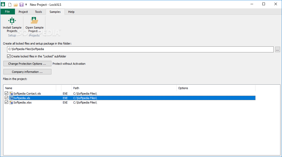Image resolution: width=282 pixels, height=157 pixels.
Task: Click file icon of Softpedia.xlsx row
Action: tap(11, 102)
